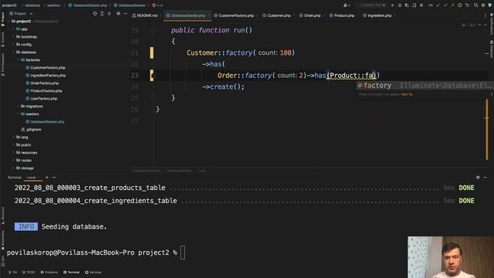
Task: Open the editor tabs more-options icon
Action: click(486, 15)
